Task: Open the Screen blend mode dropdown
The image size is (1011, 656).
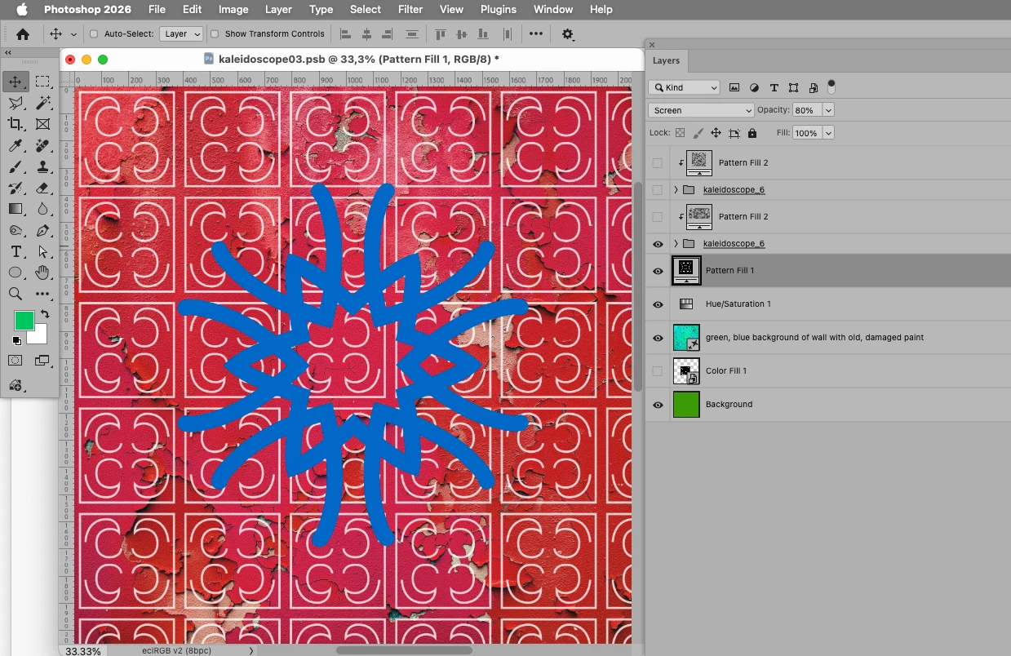Action: [x=702, y=110]
